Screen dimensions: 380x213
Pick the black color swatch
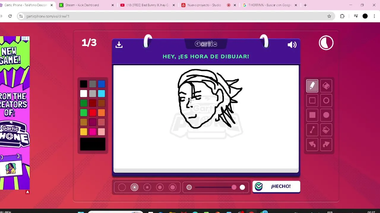[x=83, y=84]
